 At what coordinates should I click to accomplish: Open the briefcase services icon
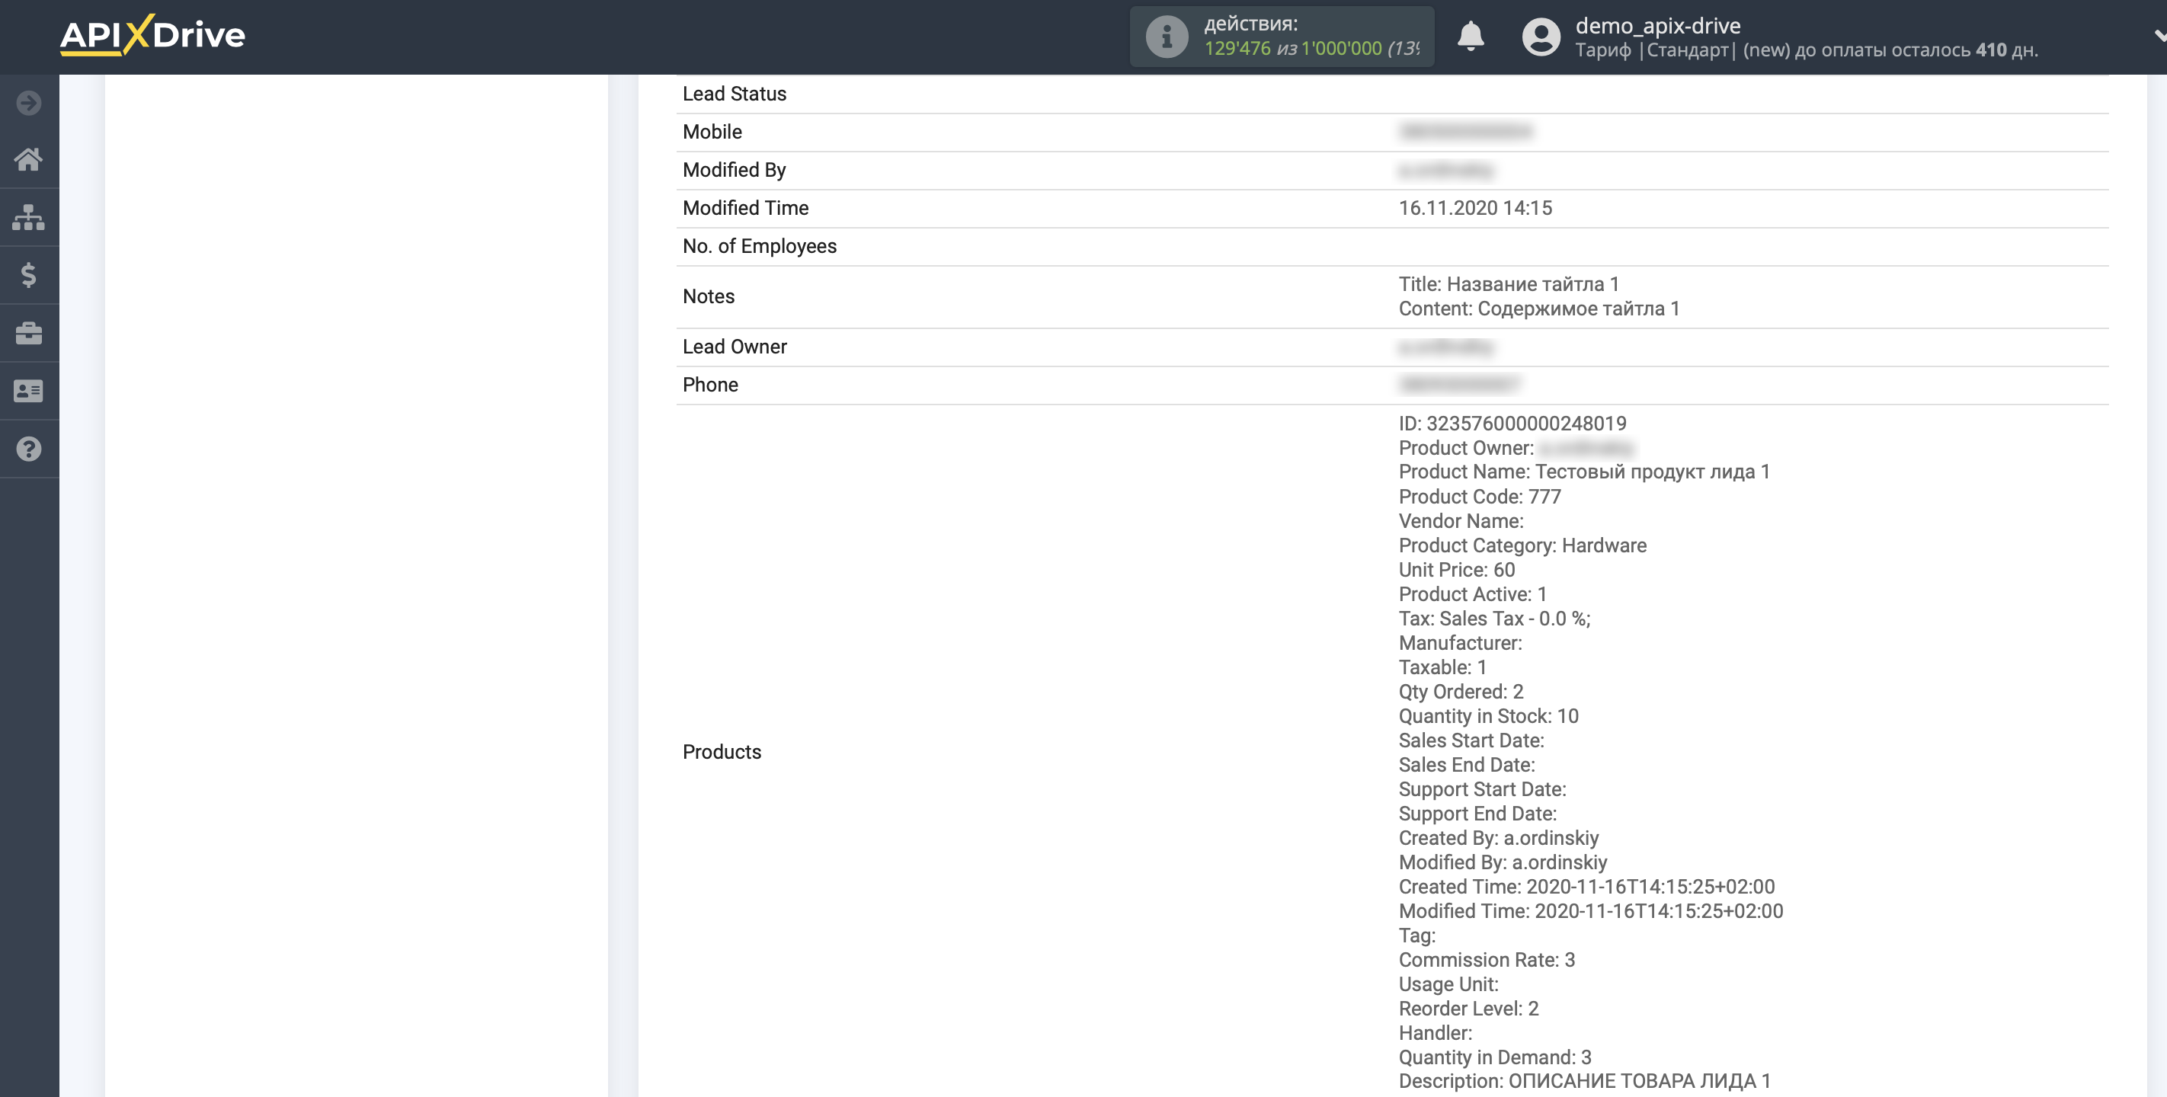tap(29, 333)
